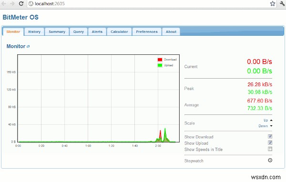Uncheck the Show Download checkbox
Image resolution: width=286 pixels, height=182 pixels.
point(270,136)
